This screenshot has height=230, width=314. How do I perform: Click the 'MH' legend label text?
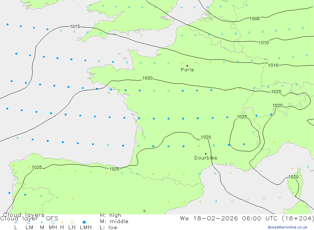(53, 227)
